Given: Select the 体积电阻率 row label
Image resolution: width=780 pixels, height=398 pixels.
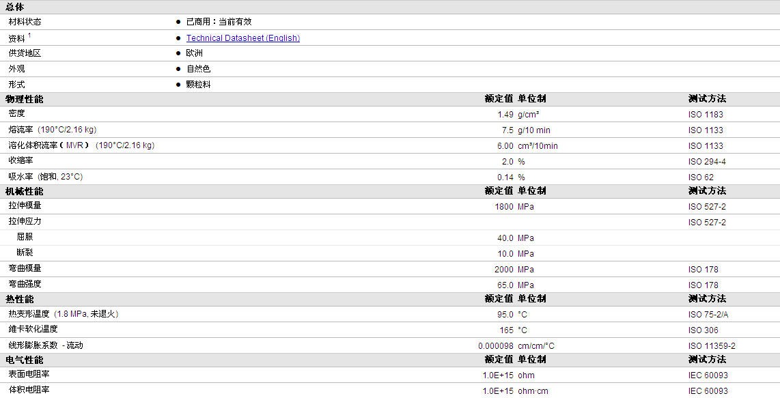Looking at the screenshot, I should pos(29,390).
